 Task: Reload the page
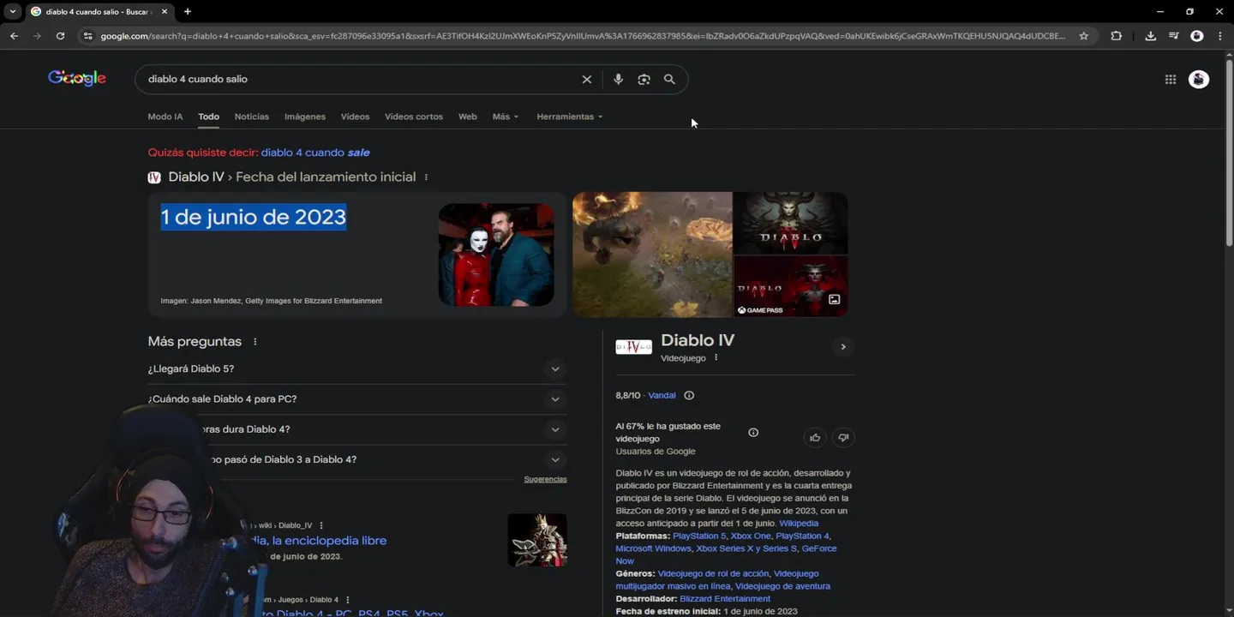pos(60,36)
